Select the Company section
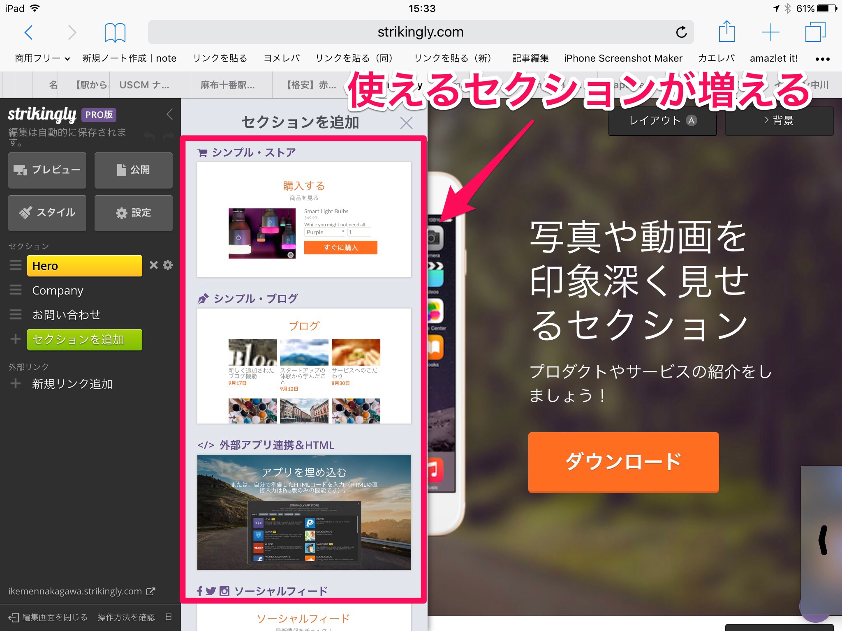The height and width of the screenshot is (631, 842). (58, 290)
